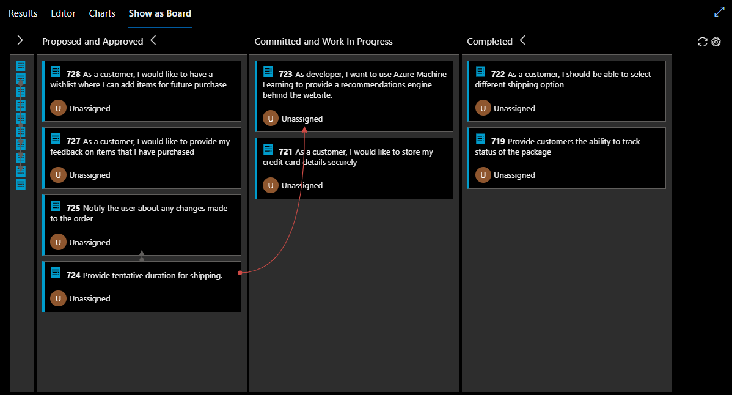Switch to the Charts tab
The height and width of the screenshot is (395, 732).
[102, 13]
